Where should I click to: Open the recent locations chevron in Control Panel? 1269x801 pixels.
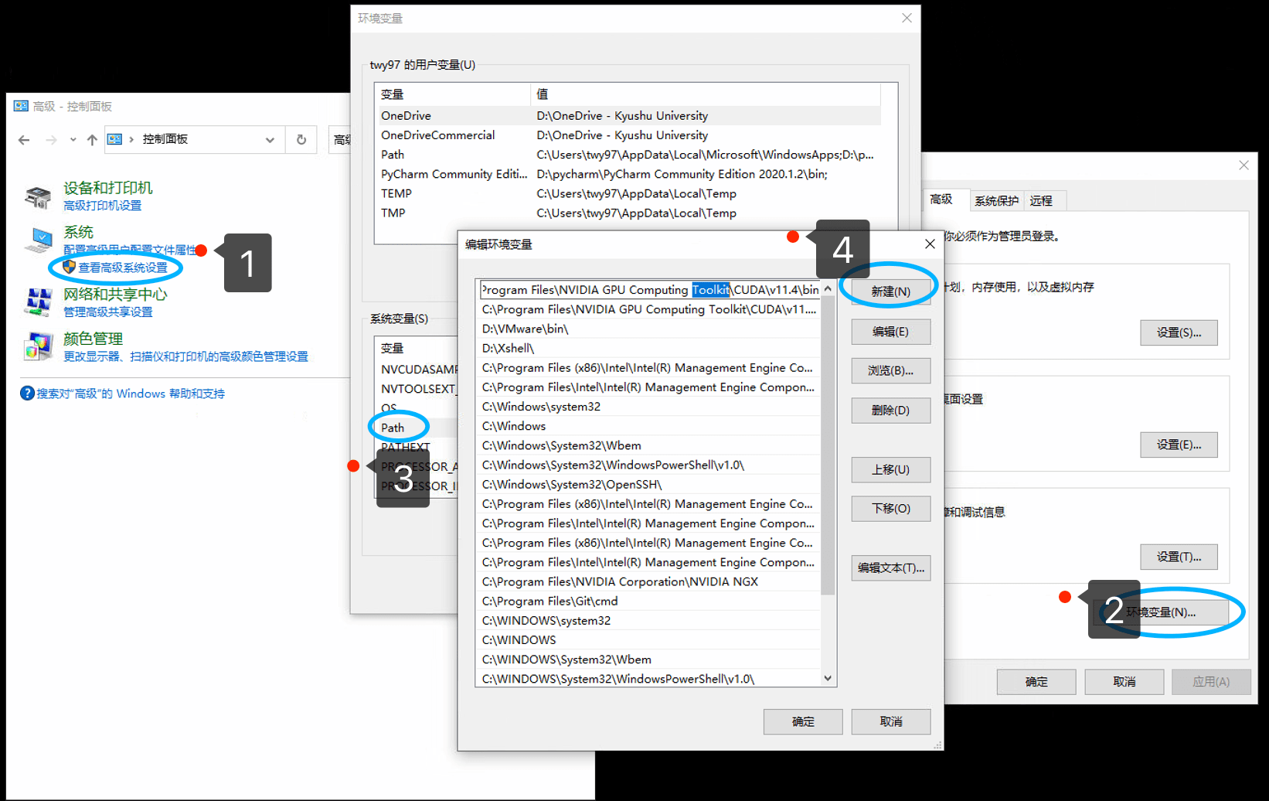[73, 140]
